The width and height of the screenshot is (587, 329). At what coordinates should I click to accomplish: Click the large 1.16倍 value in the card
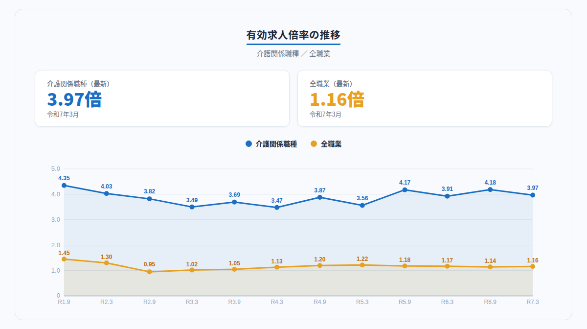coord(337,99)
